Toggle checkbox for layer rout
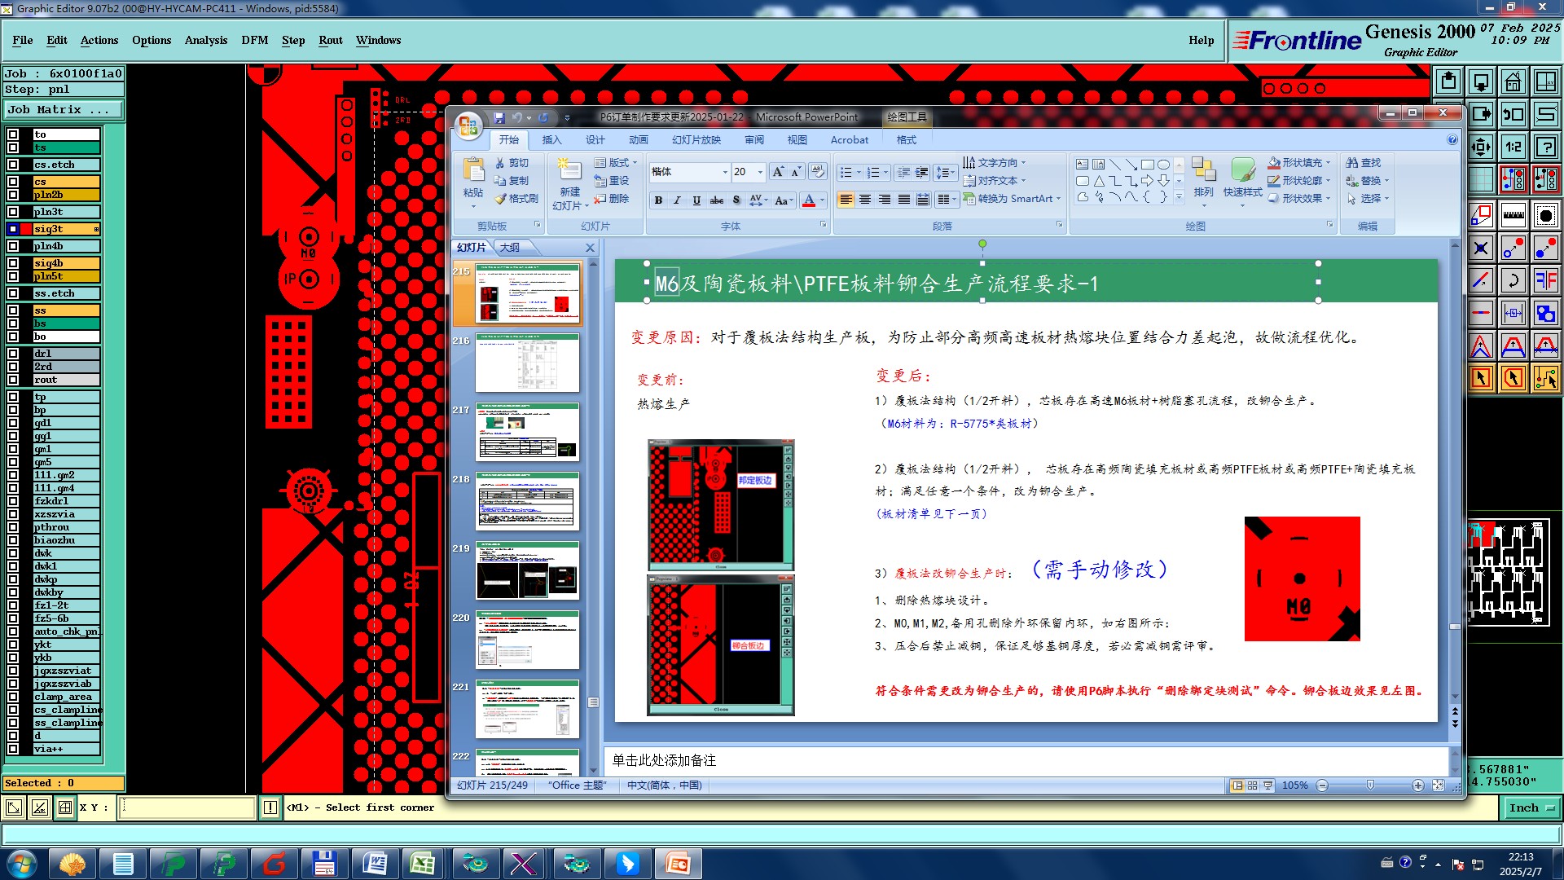Screen dimensions: 1564x880 click(13, 380)
